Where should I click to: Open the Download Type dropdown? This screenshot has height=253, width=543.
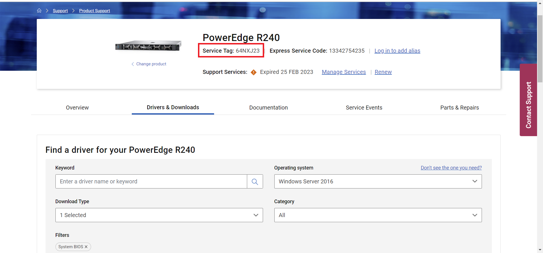tap(159, 215)
